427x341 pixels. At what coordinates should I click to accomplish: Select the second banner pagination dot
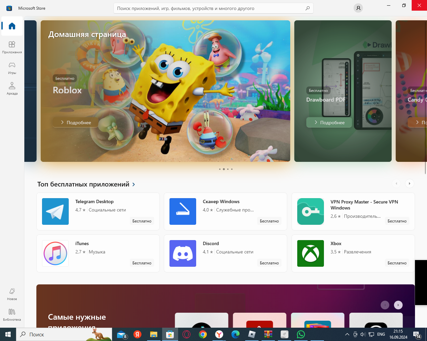(x=224, y=169)
